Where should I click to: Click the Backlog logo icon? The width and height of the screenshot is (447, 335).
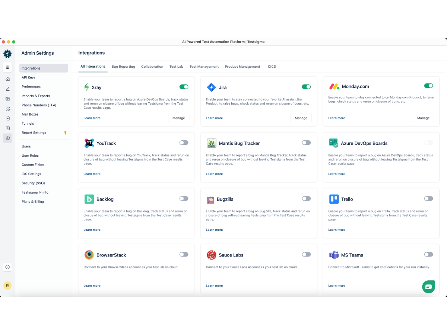click(89, 199)
